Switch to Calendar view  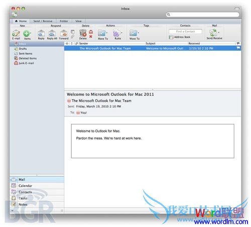[x=37, y=186]
